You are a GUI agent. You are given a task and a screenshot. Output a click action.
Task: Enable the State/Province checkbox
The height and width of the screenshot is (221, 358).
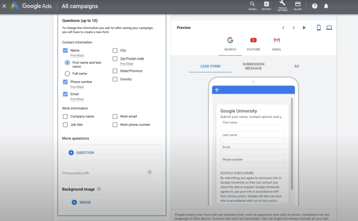pyautogui.click(x=115, y=71)
